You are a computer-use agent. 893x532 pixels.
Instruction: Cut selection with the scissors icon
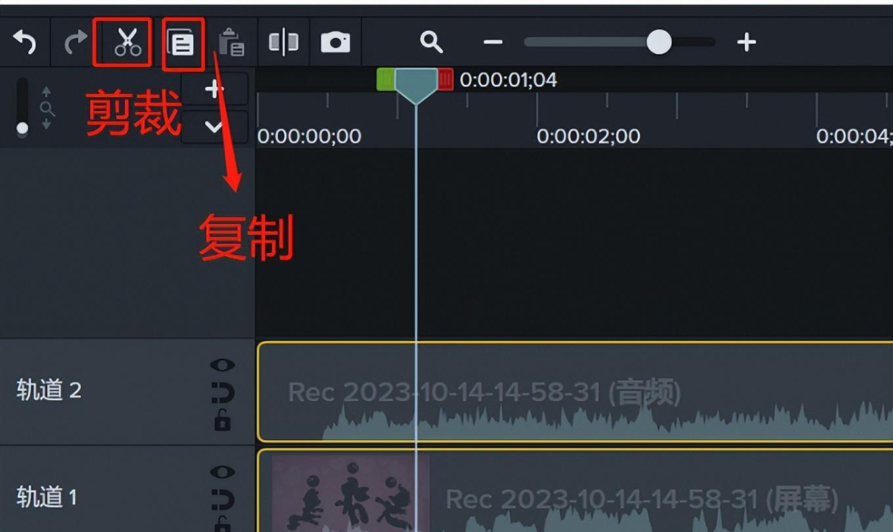point(127,43)
